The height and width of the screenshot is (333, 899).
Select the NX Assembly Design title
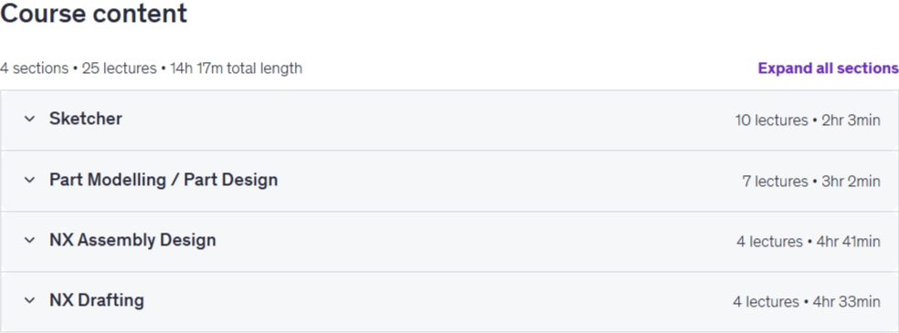point(132,240)
